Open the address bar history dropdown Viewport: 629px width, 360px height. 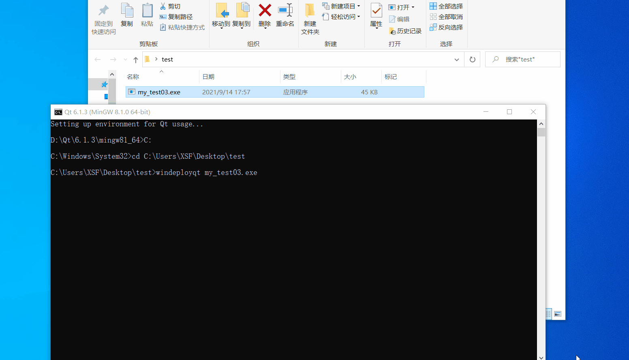456,59
